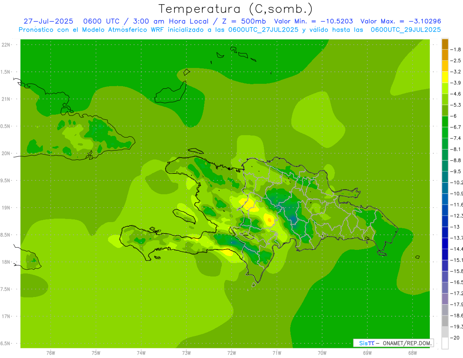Click the '-2.5' colorbar label
Screen dimensions: 463x358
coord(456,61)
